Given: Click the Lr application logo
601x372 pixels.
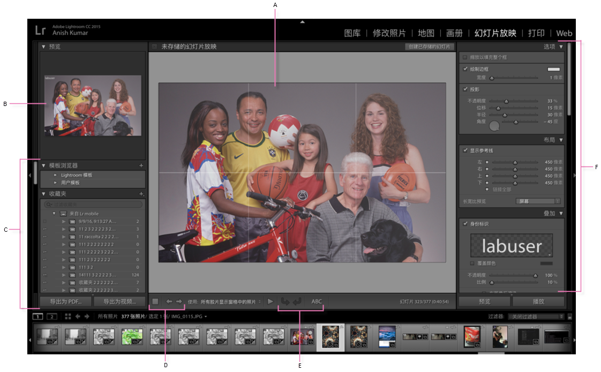Looking at the screenshot, I should [x=40, y=31].
